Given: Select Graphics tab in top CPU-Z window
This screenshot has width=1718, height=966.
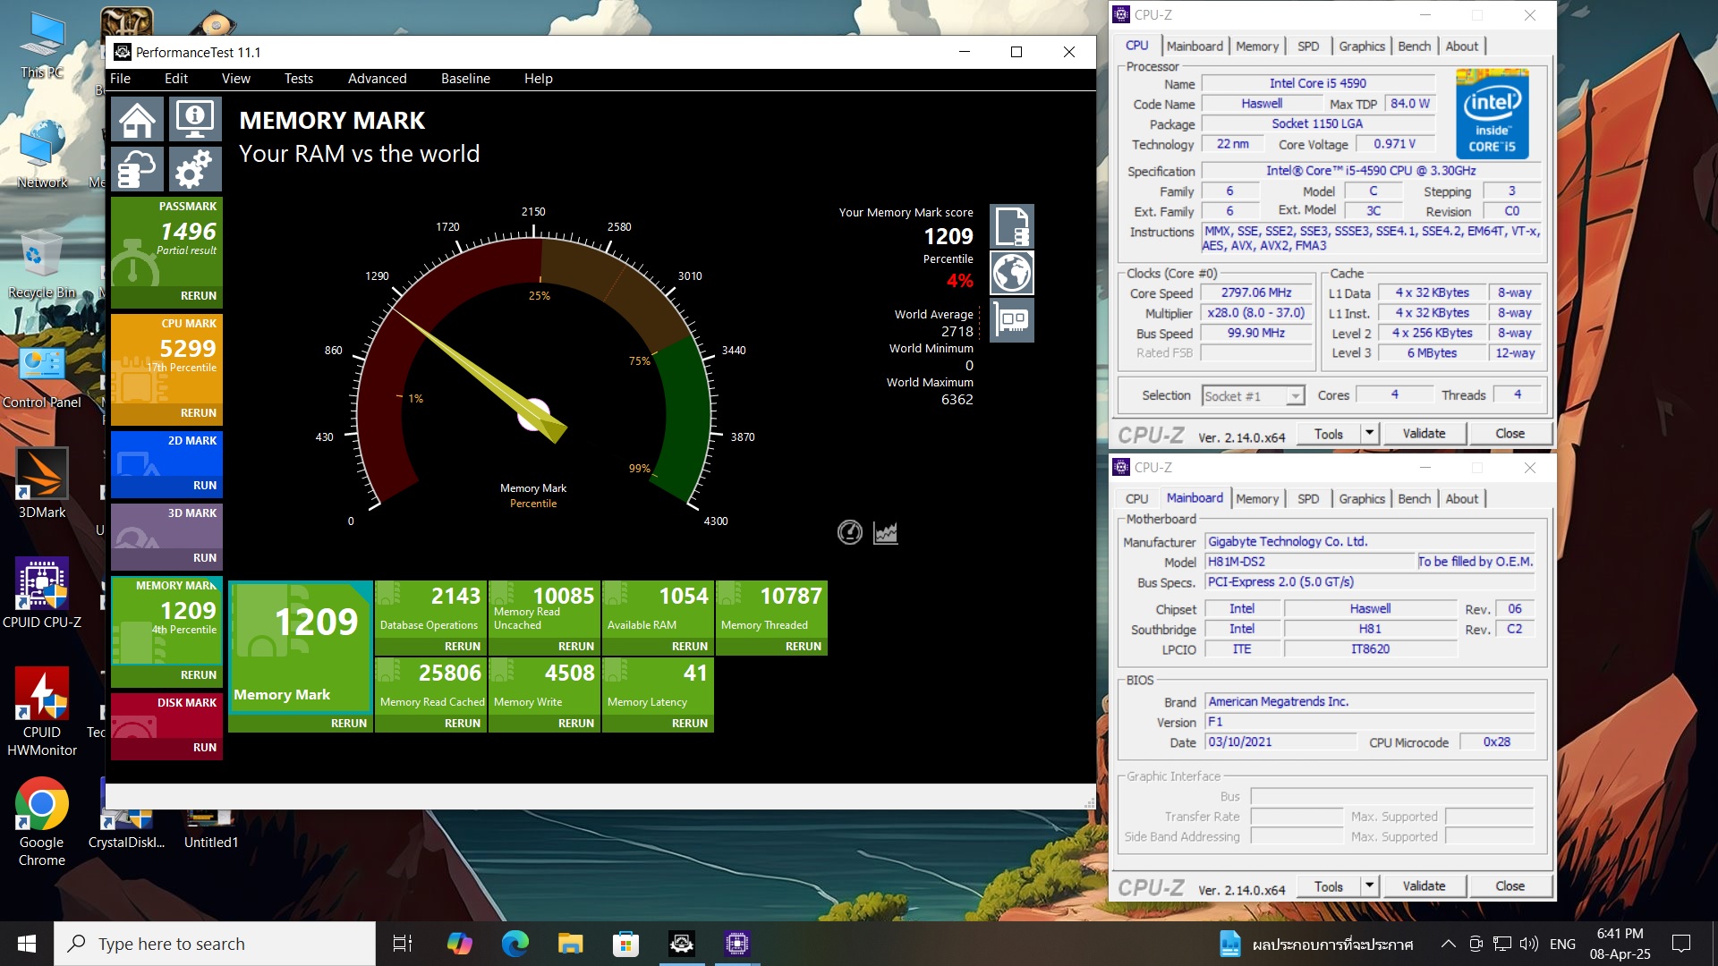Looking at the screenshot, I should (x=1362, y=47).
